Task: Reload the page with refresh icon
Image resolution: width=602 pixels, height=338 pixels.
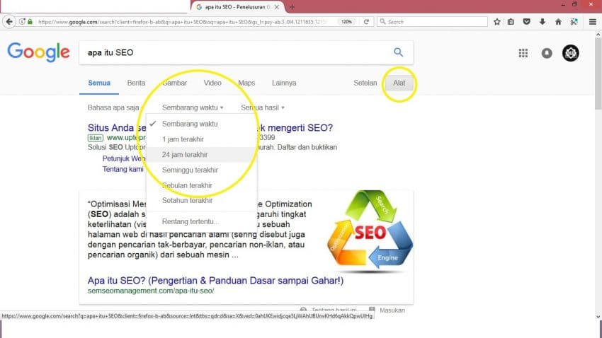Action: click(366, 22)
